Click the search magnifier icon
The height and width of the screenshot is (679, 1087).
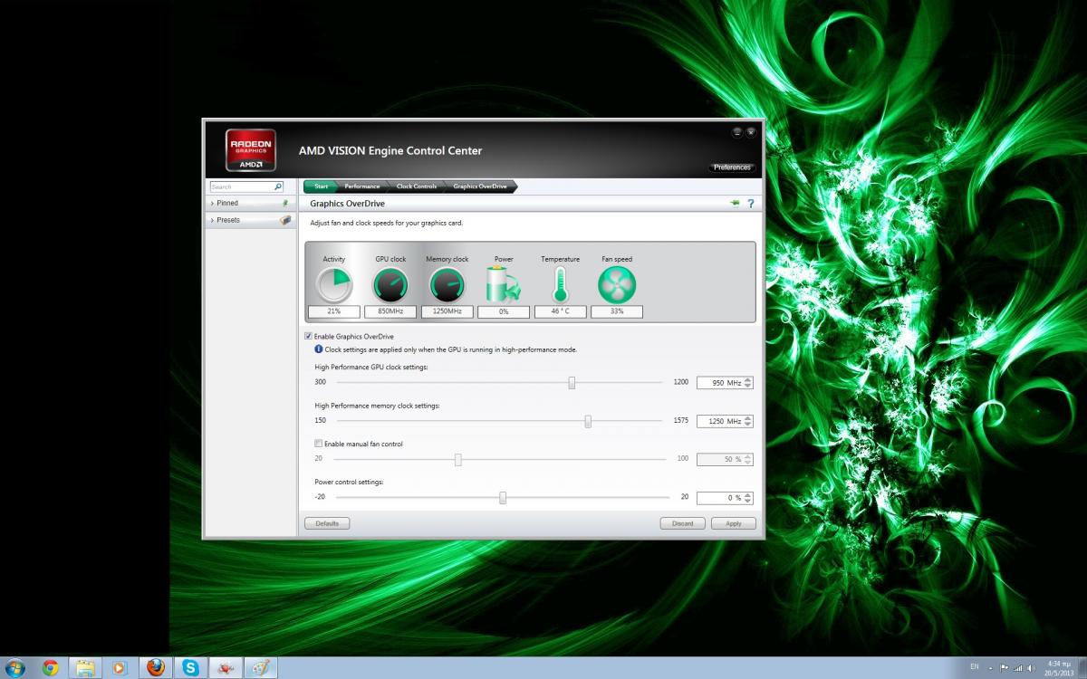coord(278,186)
